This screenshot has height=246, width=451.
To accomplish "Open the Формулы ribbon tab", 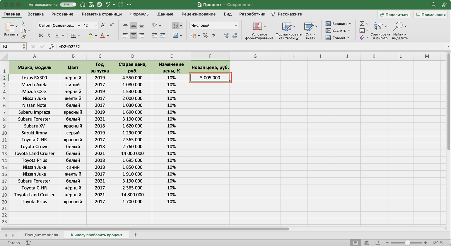I will point(140,14).
